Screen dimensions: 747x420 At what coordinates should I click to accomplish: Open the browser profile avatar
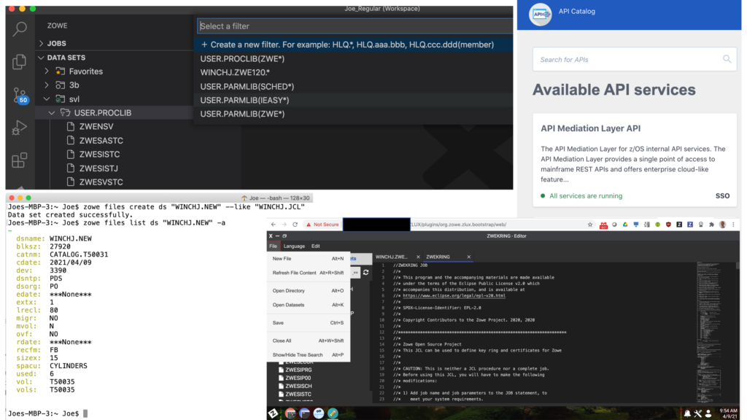722,225
